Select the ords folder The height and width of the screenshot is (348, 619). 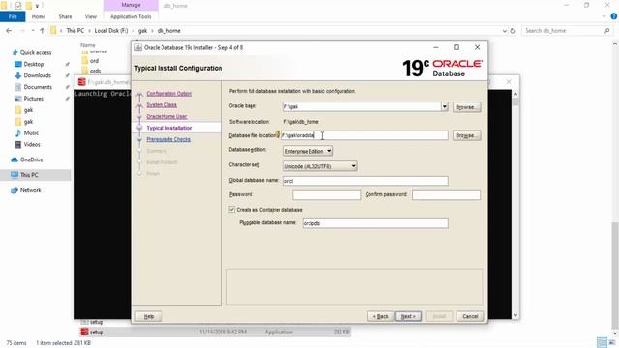pyautogui.click(x=95, y=71)
